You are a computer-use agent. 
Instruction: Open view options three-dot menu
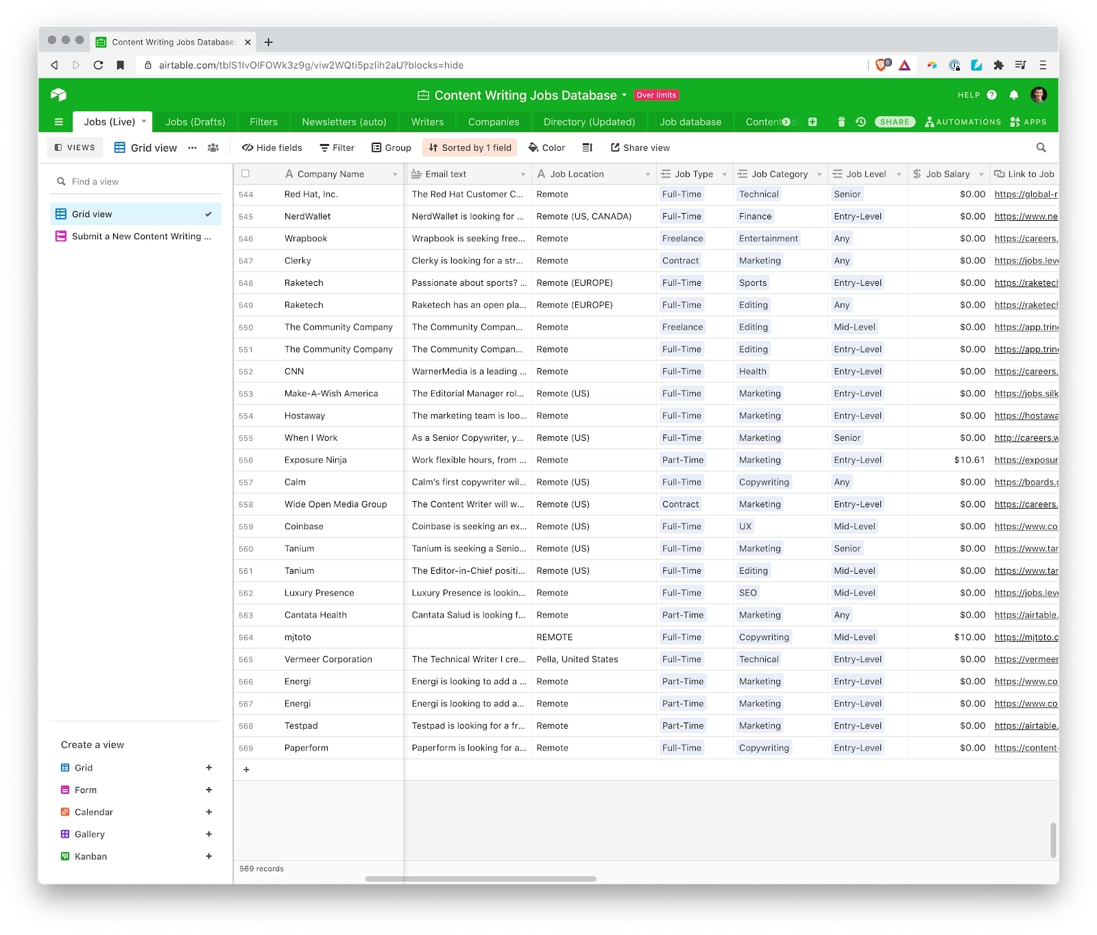pyautogui.click(x=193, y=147)
